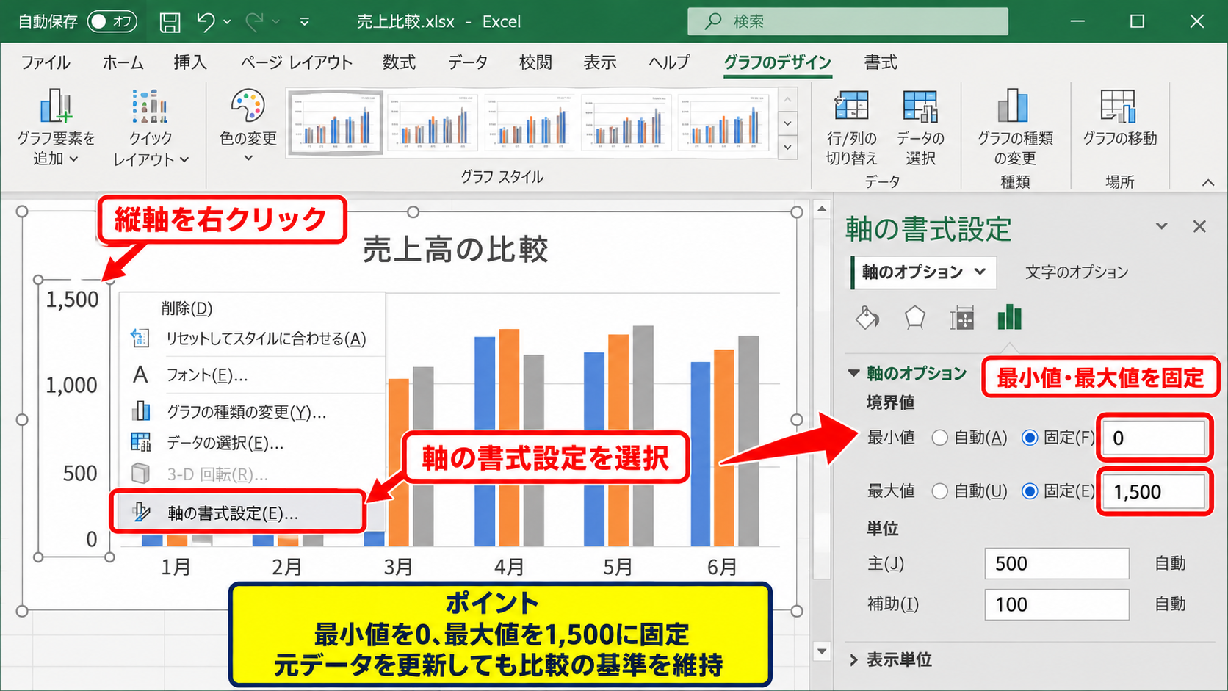Click the 補助(I) unit field
The width and height of the screenshot is (1228, 691).
point(1057,604)
